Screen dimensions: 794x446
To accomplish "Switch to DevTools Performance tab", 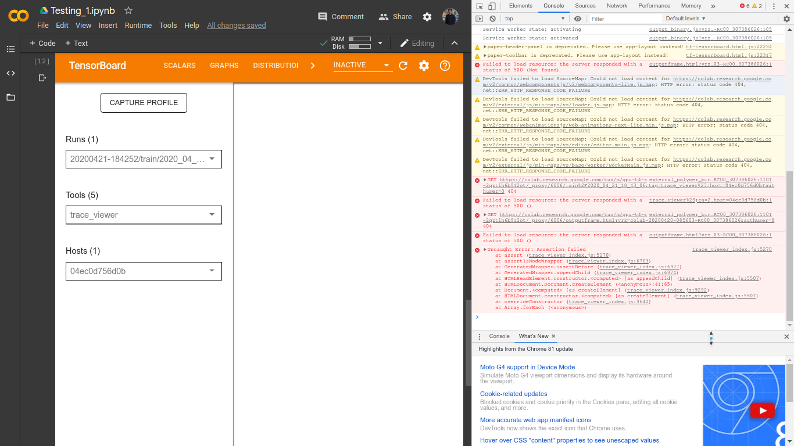I will click(x=654, y=6).
